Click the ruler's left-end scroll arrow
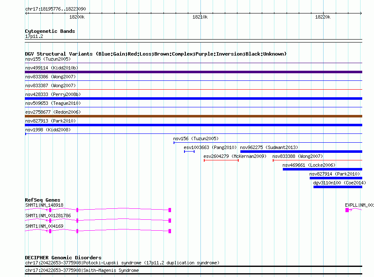Image resolution: width=374 pixels, height=277 pixels. click(26, 13)
